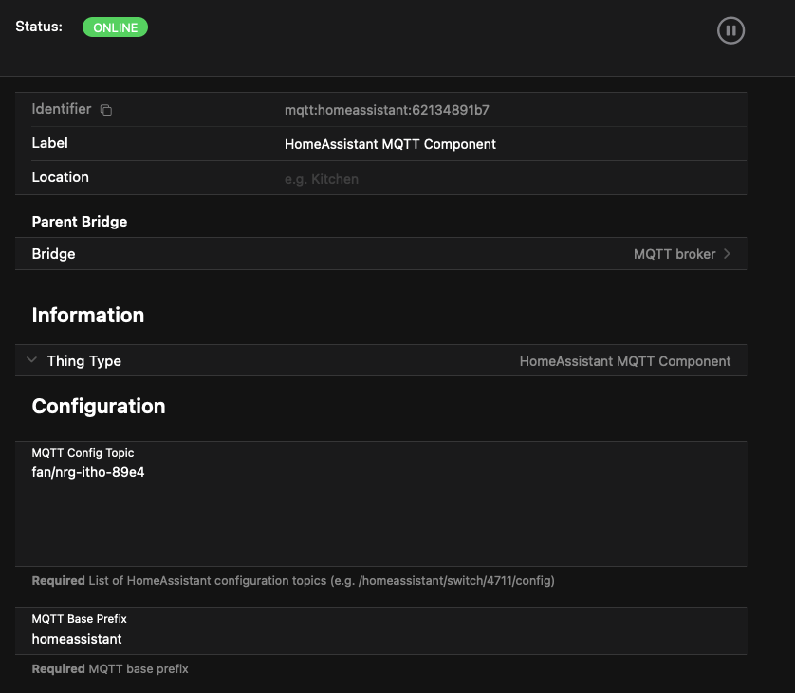Select the mqtt:homeassistant identifier value
795x693 pixels.
coord(386,110)
